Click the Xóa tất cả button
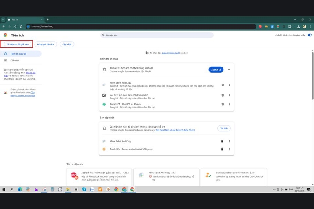 point(216,69)
